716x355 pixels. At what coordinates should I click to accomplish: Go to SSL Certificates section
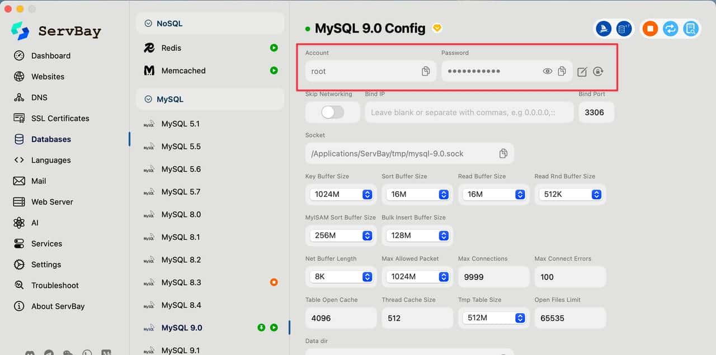pyautogui.click(x=60, y=119)
